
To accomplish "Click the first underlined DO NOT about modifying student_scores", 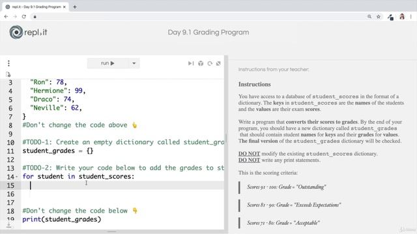I will [249, 153].
